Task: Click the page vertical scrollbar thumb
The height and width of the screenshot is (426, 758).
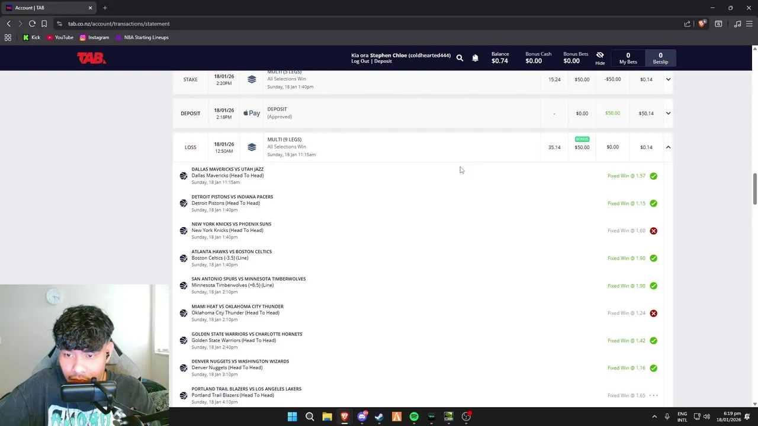Action: pyautogui.click(x=754, y=189)
